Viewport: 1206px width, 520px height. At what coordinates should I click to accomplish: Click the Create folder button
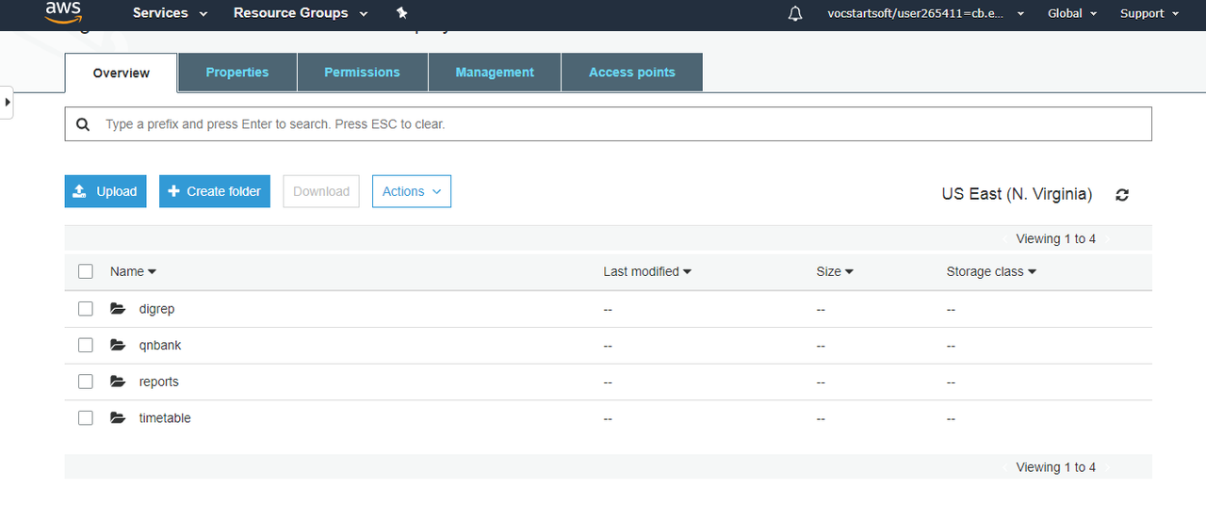[215, 191]
